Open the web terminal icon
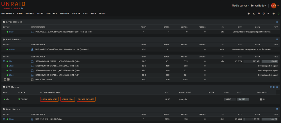 coord(253,14)
